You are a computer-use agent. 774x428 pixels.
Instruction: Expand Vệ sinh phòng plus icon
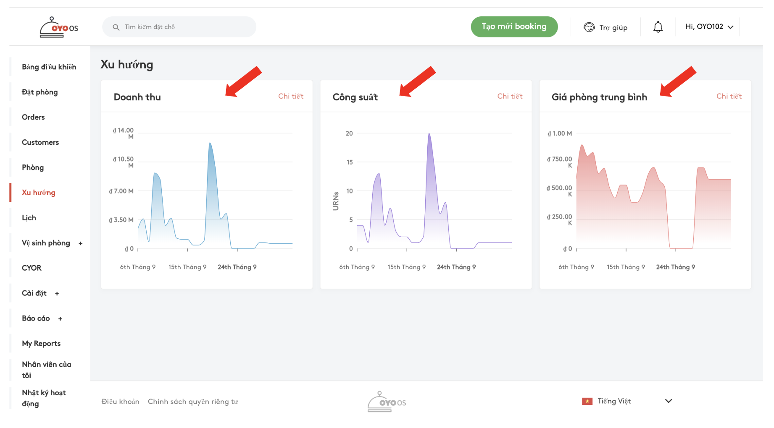81,243
